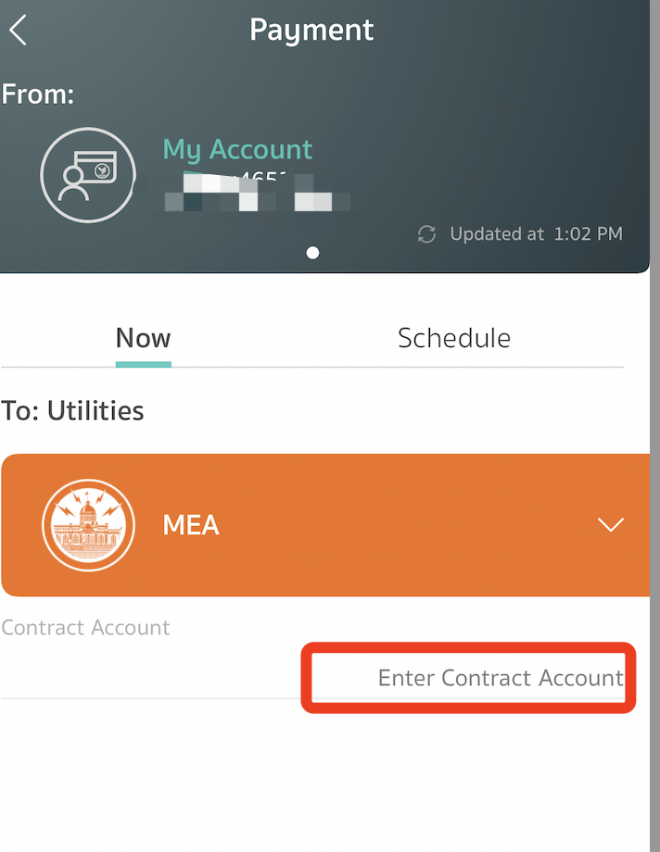Click the divider line under Contract Account
This screenshot has height=852, width=660.
148,698
